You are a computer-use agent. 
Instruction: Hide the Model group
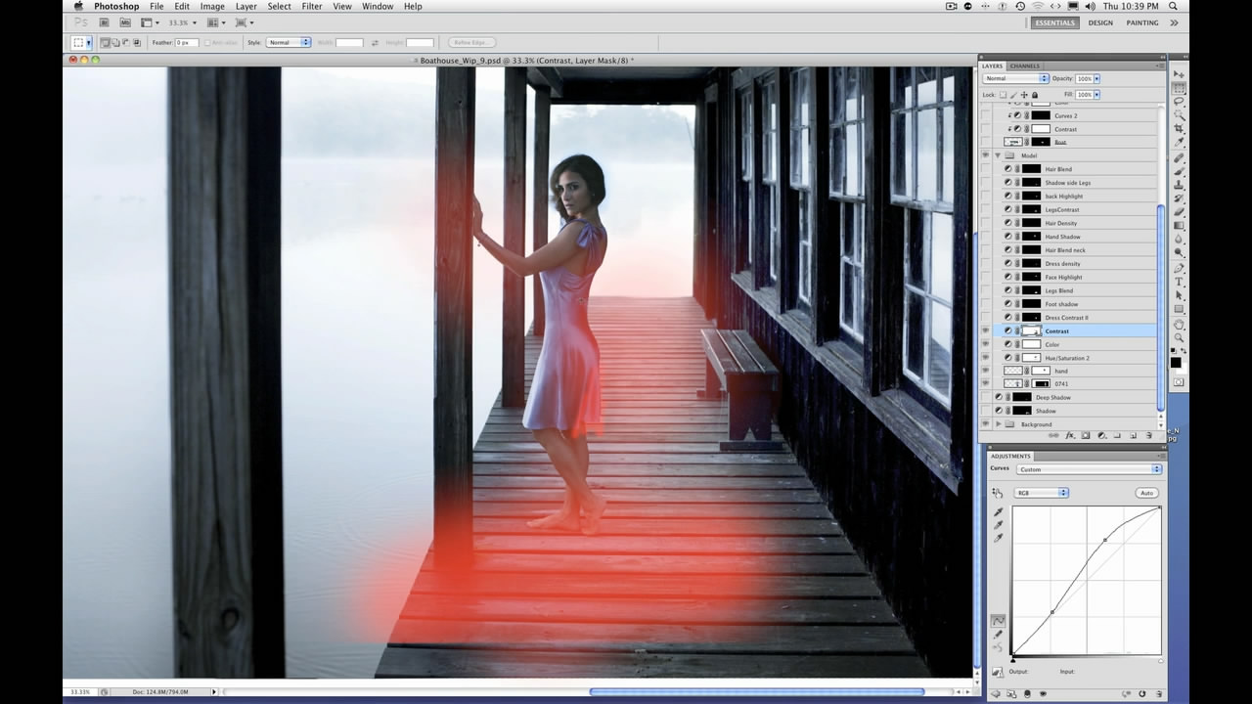[985, 155]
